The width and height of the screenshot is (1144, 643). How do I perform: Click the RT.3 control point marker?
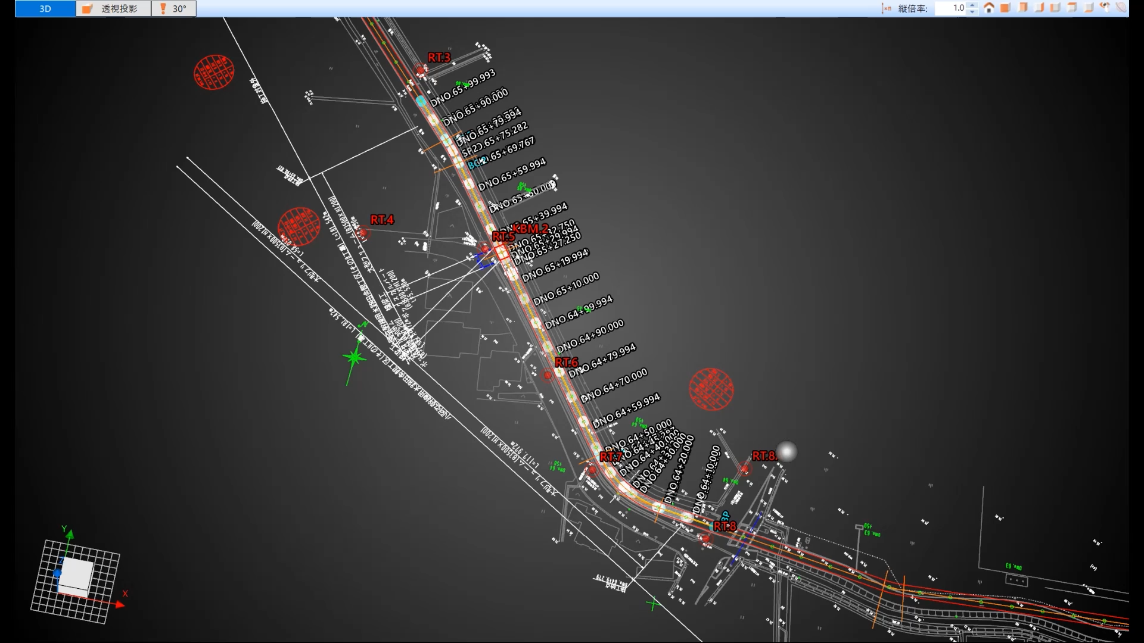[x=421, y=71]
